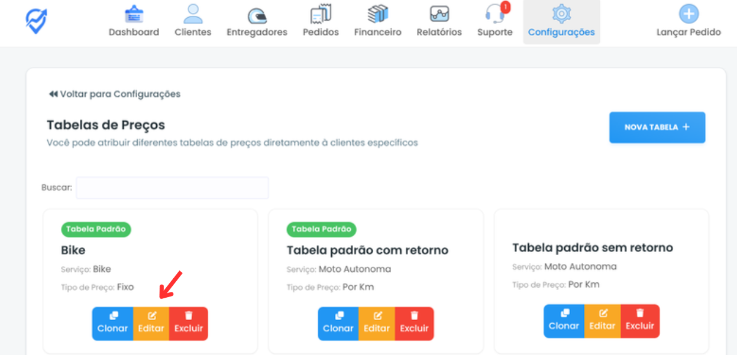Image resolution: width=737 pixels, height=355 pixels.
Task: Go back via Voltar para Configurações
Action: point(115,94)
